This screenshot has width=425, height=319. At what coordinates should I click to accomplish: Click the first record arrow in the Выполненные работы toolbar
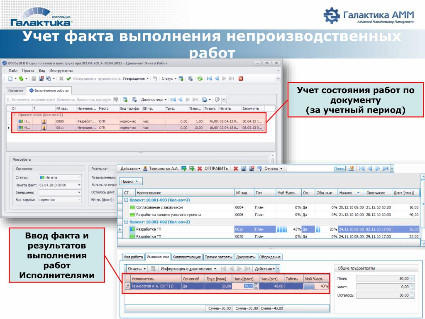click(173, 100)
